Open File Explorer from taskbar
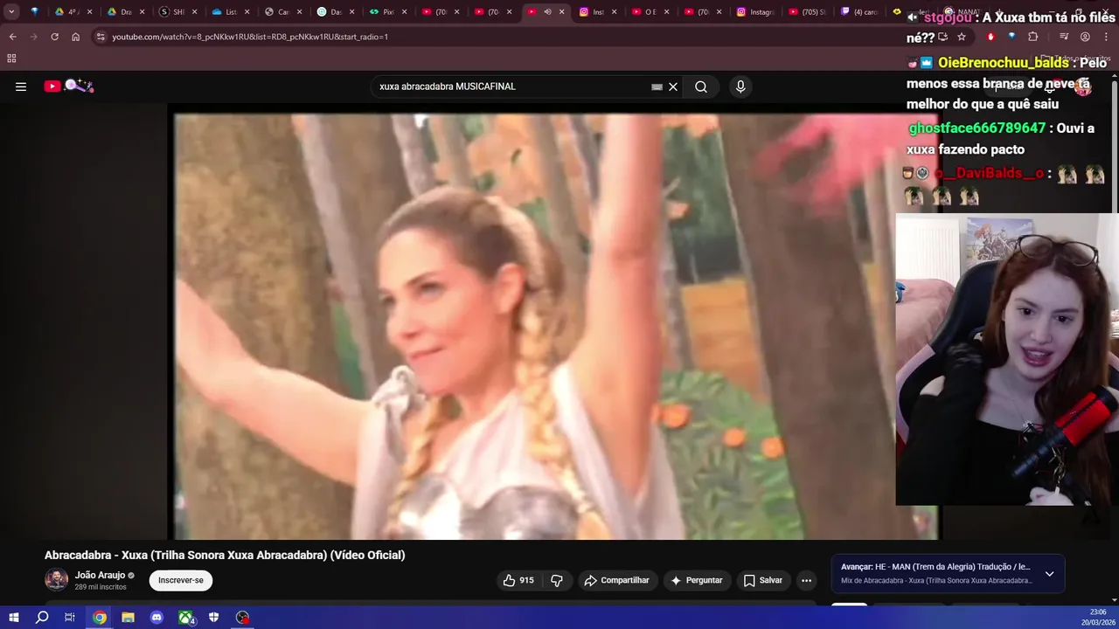1119x629 pixels. click(x=128, y=618)
